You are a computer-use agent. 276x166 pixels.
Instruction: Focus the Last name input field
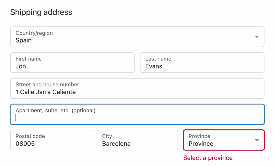coord(202,63)
